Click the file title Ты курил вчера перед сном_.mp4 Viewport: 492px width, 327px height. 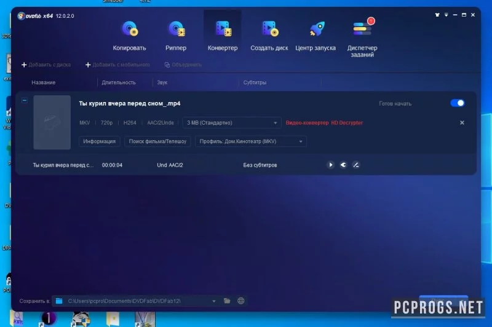[130, 103]
